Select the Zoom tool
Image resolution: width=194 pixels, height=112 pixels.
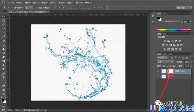pyautogui.click(x=4, y=94)
